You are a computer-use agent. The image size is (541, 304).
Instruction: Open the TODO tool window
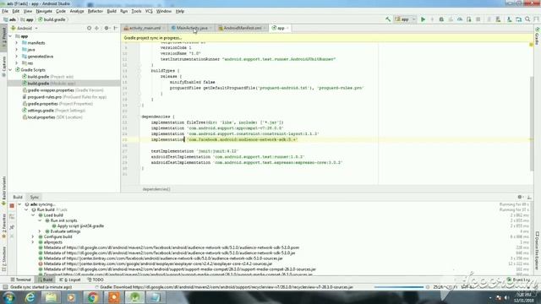pos(96,280)
